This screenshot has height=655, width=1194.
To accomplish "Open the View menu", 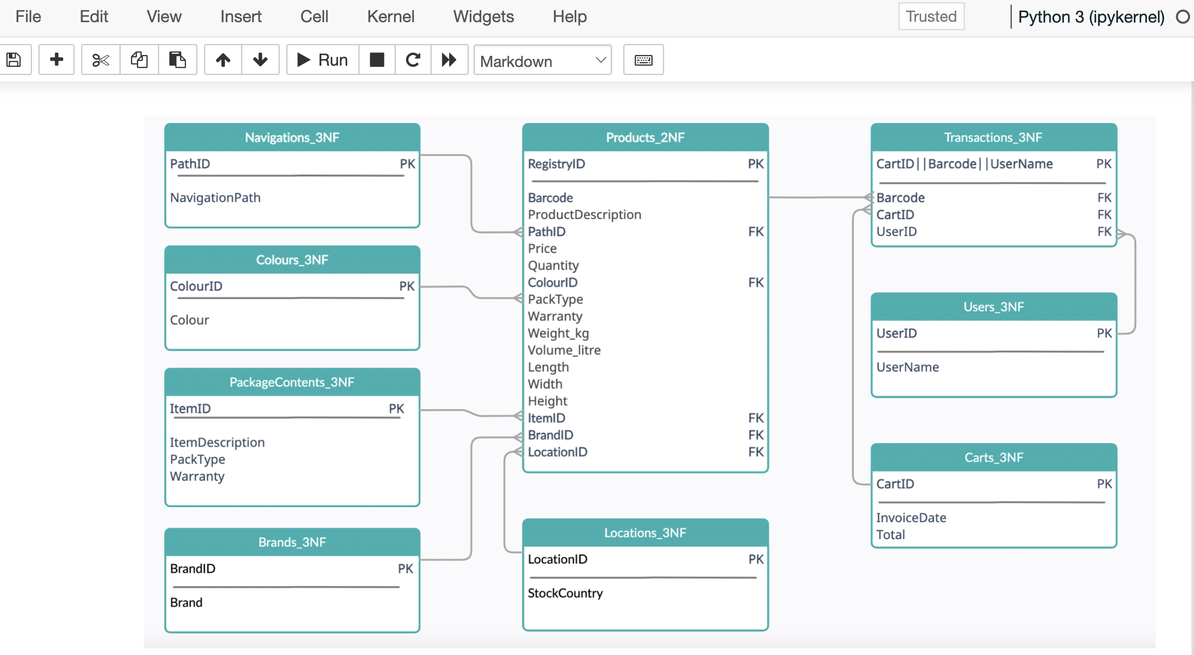I will [x=164, y=17].
